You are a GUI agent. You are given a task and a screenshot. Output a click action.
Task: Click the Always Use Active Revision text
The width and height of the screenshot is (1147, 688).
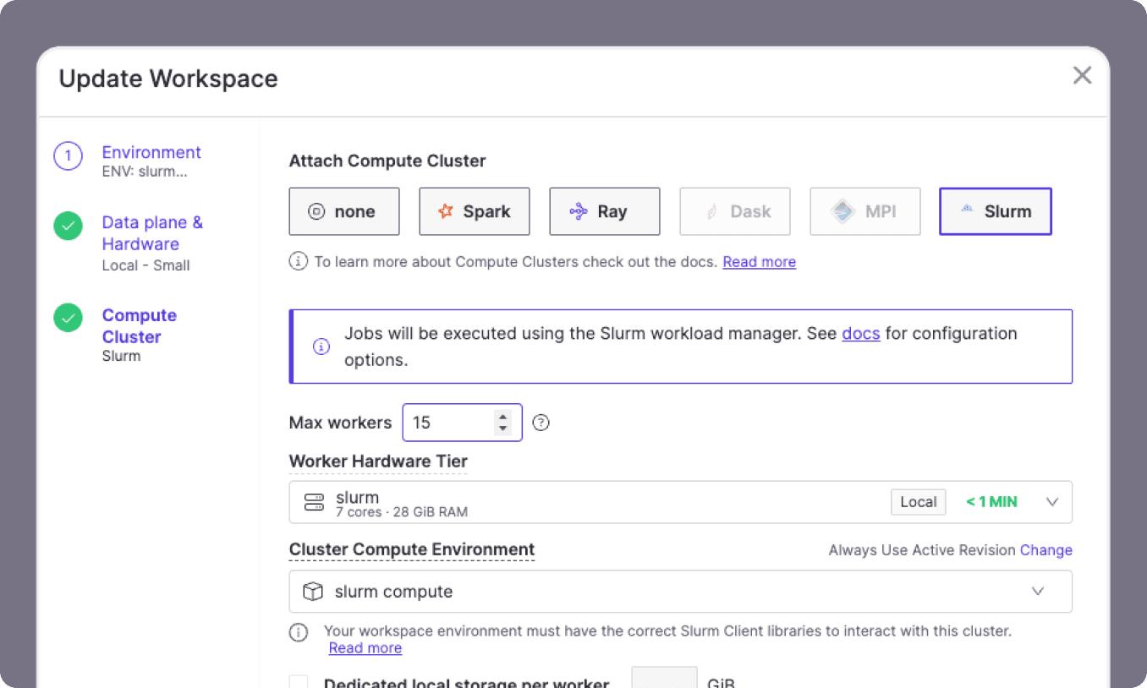point(922,550)
